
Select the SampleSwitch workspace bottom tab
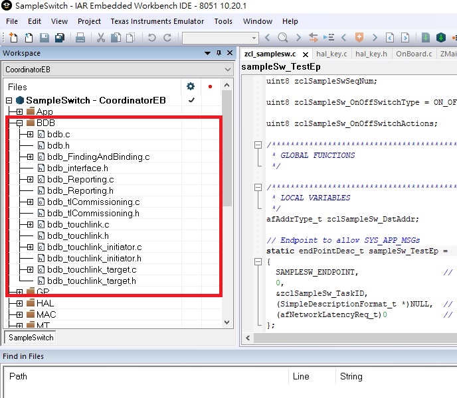click(31, 338)
